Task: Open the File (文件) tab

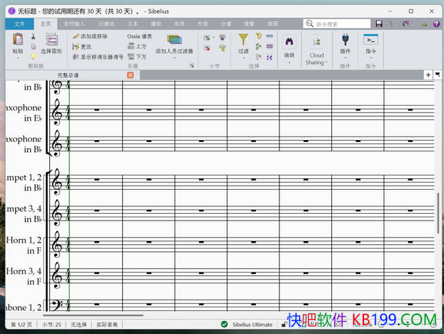Action: (x=19, y=24)
